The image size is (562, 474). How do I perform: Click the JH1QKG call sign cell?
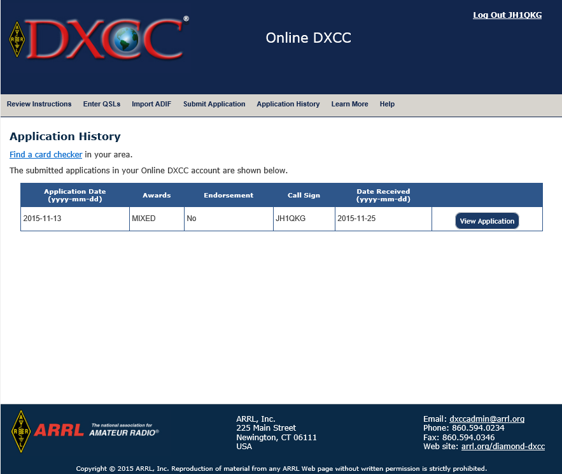304,218
